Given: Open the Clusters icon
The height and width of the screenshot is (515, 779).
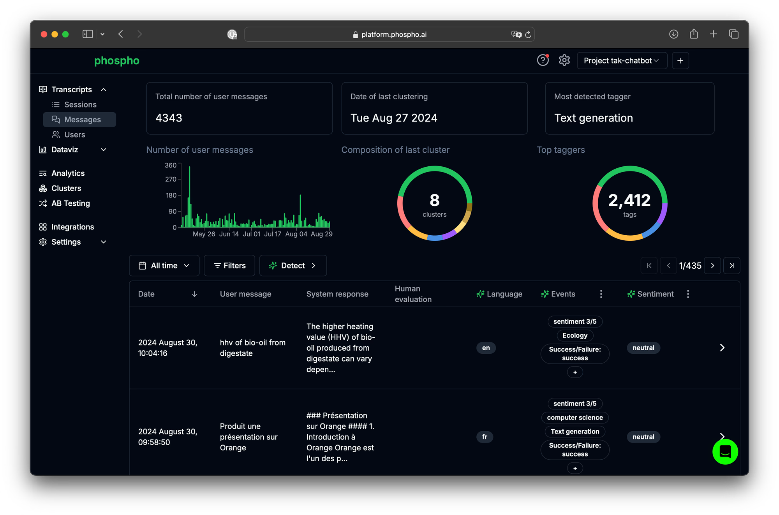Looking at the screenshot, I should [x=43, y=188].
